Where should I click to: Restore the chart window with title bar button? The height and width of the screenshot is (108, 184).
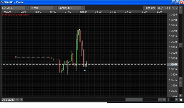[178, 2]
